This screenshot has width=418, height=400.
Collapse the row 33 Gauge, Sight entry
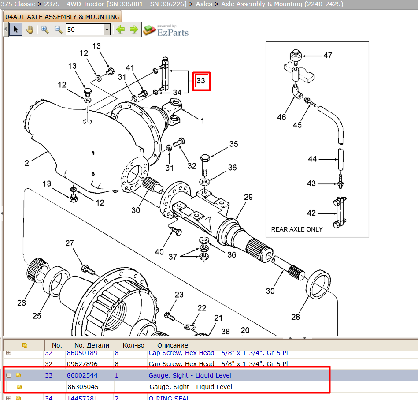pyautogui.click(x=9, y=375)
